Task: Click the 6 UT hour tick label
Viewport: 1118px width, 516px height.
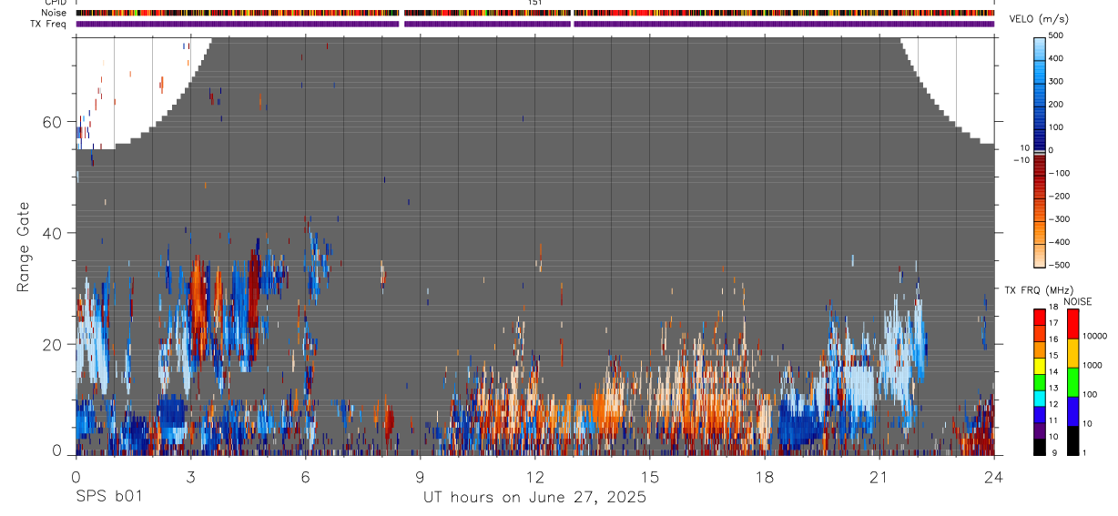Action: tap(305, 476)
